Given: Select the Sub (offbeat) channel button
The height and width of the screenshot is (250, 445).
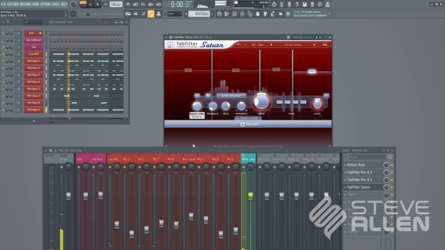Looking at the screenshot, I should 34,40.
